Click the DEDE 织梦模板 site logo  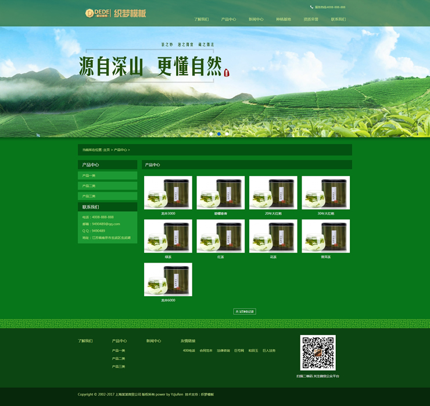click(x=116, y=13)
